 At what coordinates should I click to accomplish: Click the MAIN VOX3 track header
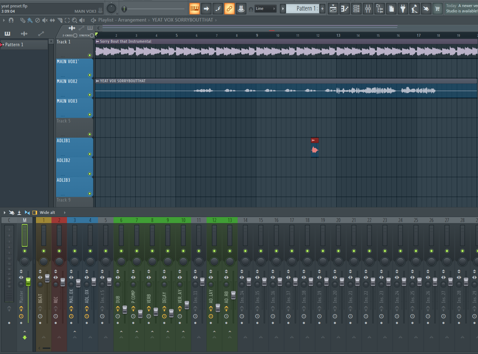point(74,108)
